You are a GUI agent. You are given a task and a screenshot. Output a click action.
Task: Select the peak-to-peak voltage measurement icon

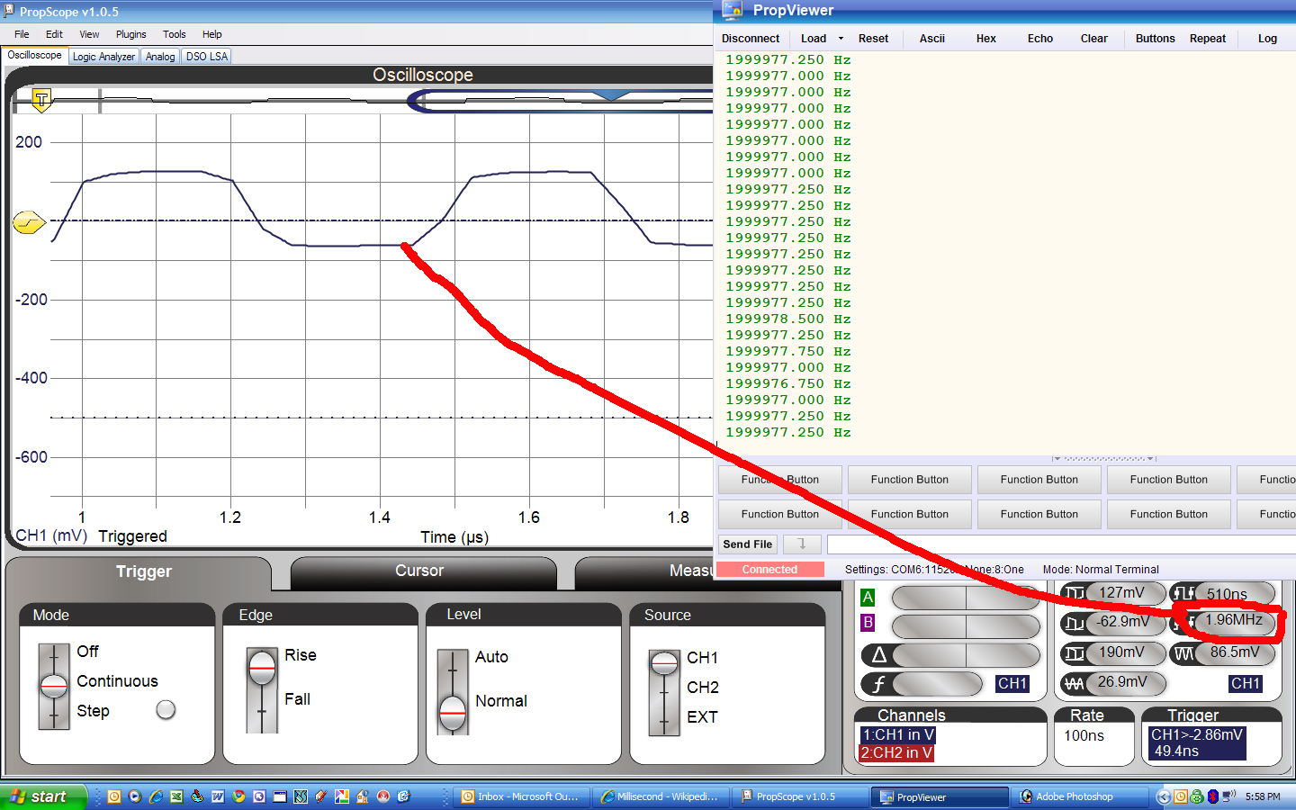click(x=1074, y=653)
